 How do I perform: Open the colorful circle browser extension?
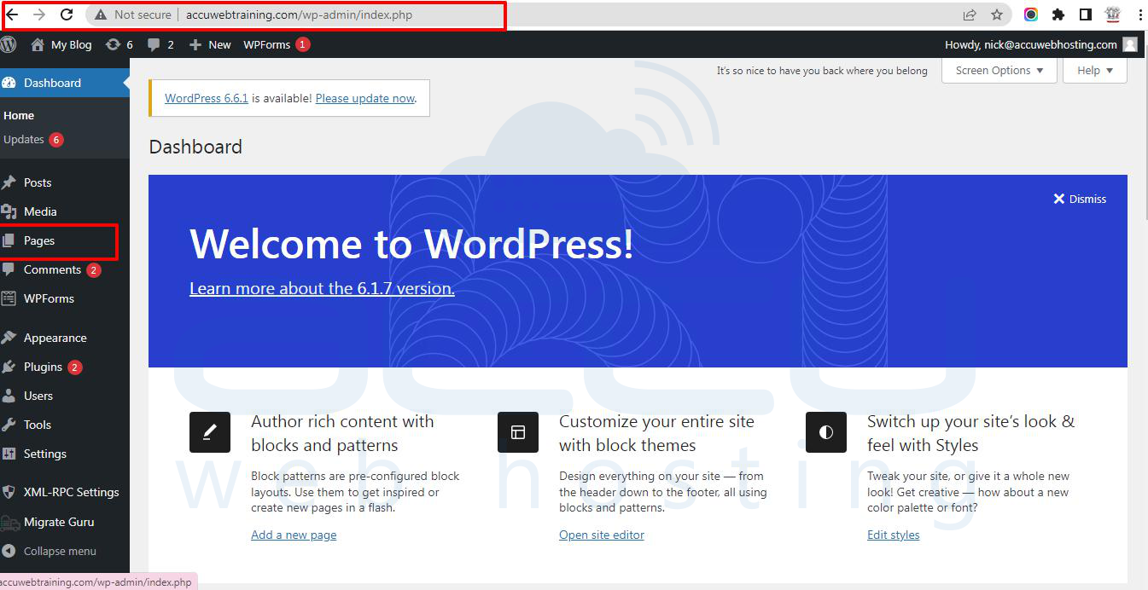(1031, 14)
